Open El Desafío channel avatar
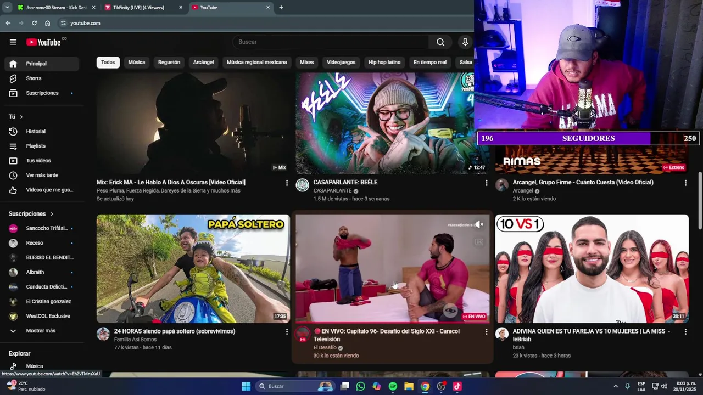Image resolution: width=703 pixels, height=395 pixels. tap(303, 334)
